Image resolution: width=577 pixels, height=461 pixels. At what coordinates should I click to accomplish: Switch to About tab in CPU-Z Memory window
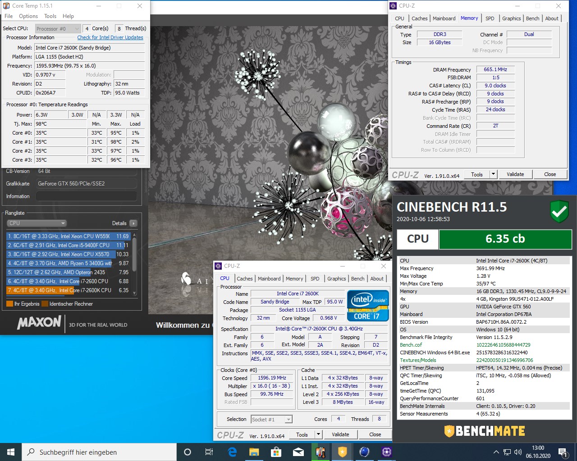(x=552, y=18)
